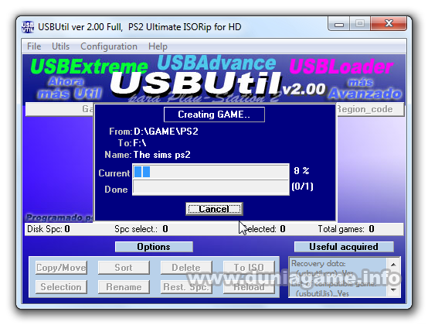Click the Total games count
This screenshot has width=428, height=325.
pyautogui.click(x=372, y=229)
